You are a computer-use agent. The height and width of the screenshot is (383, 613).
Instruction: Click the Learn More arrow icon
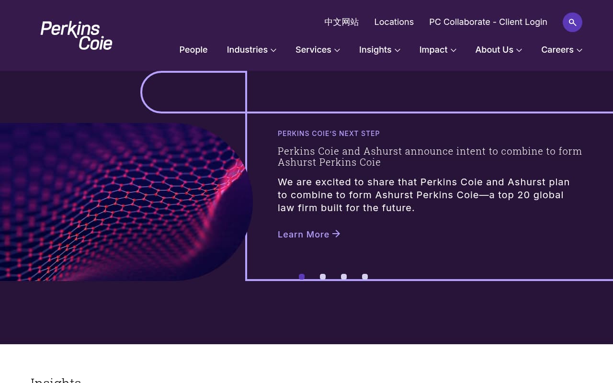pos(336,234)
